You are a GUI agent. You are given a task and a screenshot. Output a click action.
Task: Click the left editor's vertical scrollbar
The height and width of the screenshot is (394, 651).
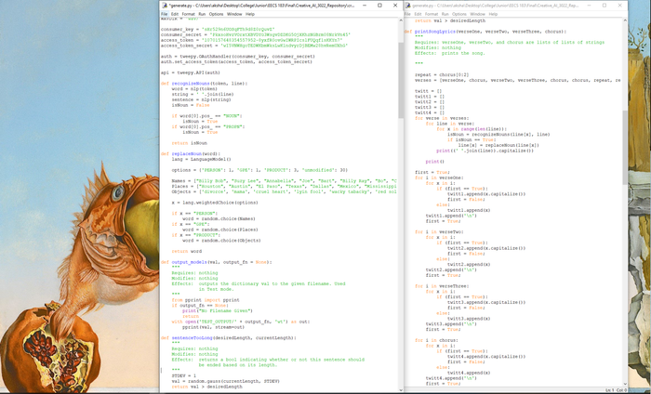coord(400,186)
